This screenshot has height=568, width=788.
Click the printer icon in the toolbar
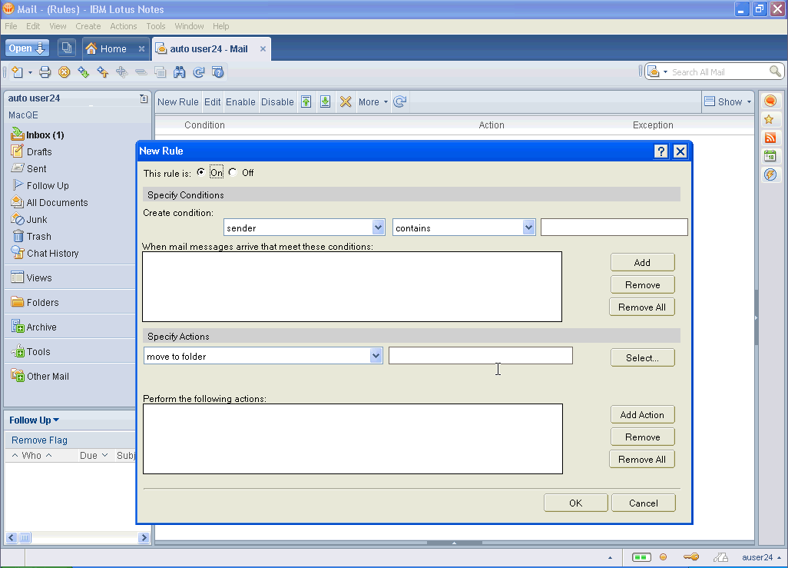point(45,72)
